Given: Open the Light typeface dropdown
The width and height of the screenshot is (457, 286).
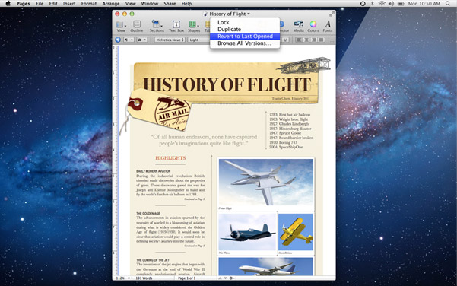Looking at the screenshot, I should click(x=198, y=40).
